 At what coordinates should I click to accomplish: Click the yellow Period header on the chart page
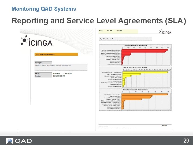118,31
